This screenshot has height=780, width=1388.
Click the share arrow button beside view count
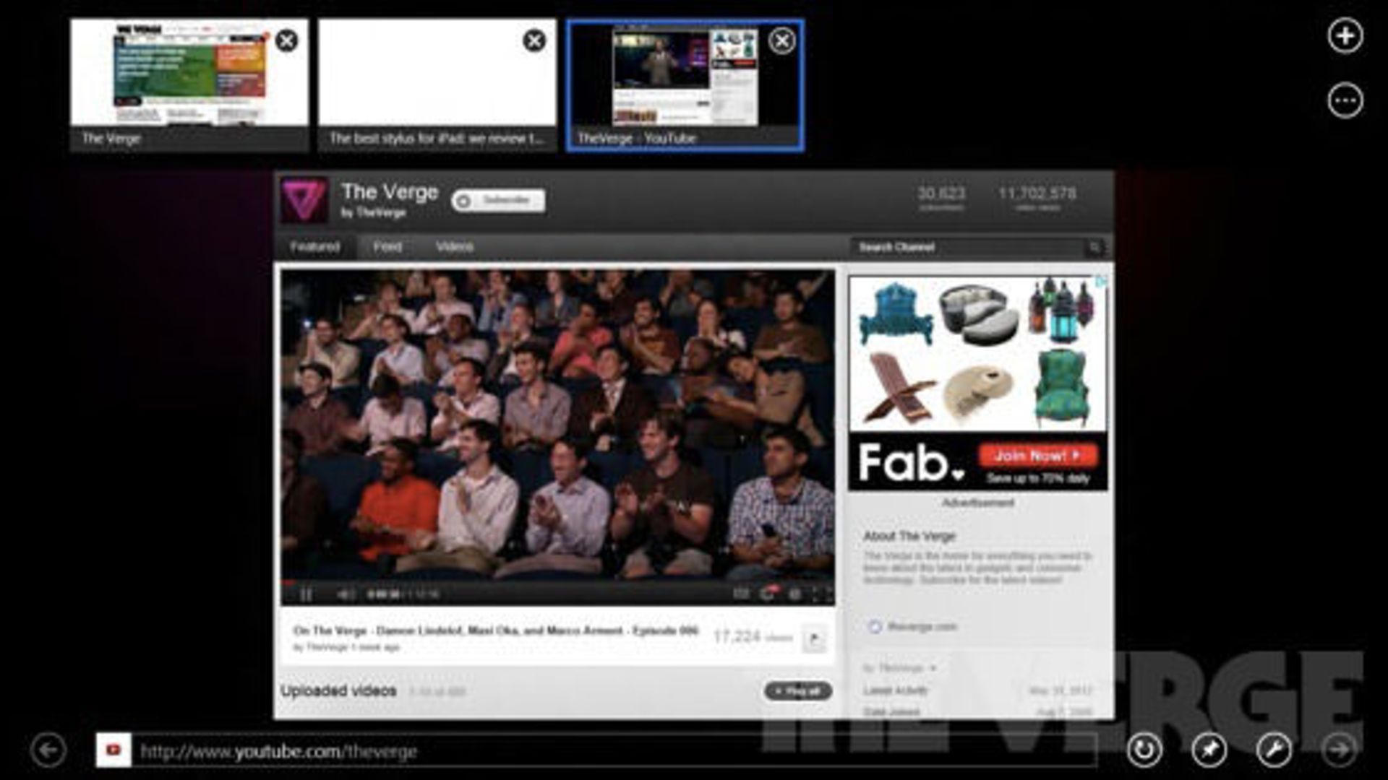[814, 638]
